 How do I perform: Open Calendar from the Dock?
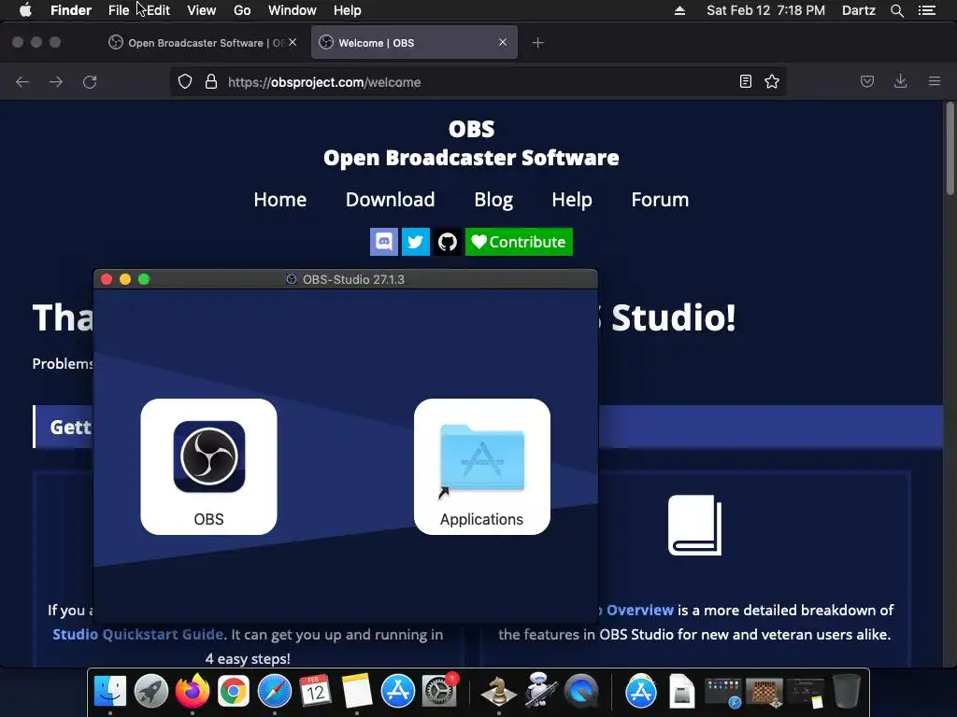(316, 691)
